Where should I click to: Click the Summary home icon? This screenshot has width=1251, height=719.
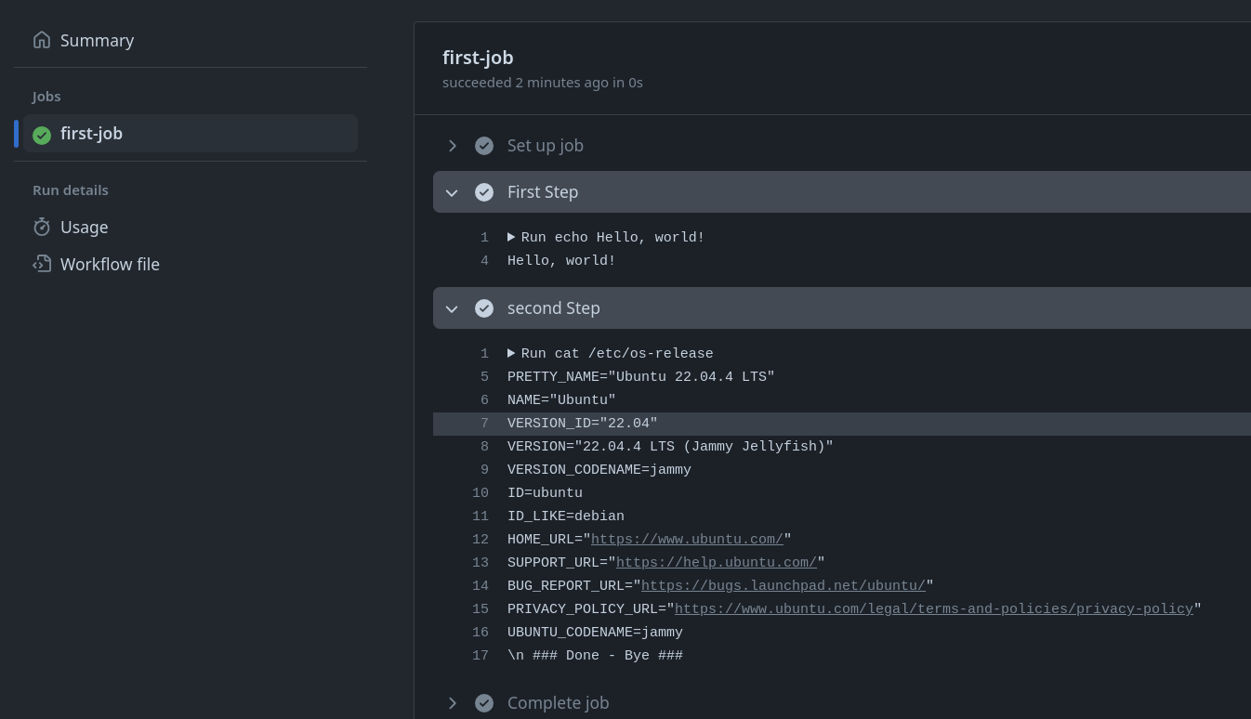tap(41, 40)
